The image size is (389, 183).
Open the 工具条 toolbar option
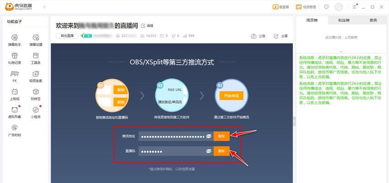click(36, 58)
